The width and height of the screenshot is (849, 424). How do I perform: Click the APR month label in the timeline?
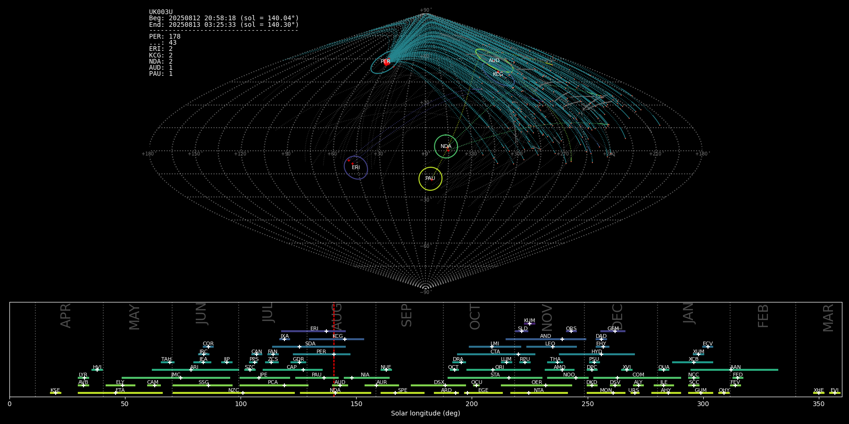[x=66, y=316]
